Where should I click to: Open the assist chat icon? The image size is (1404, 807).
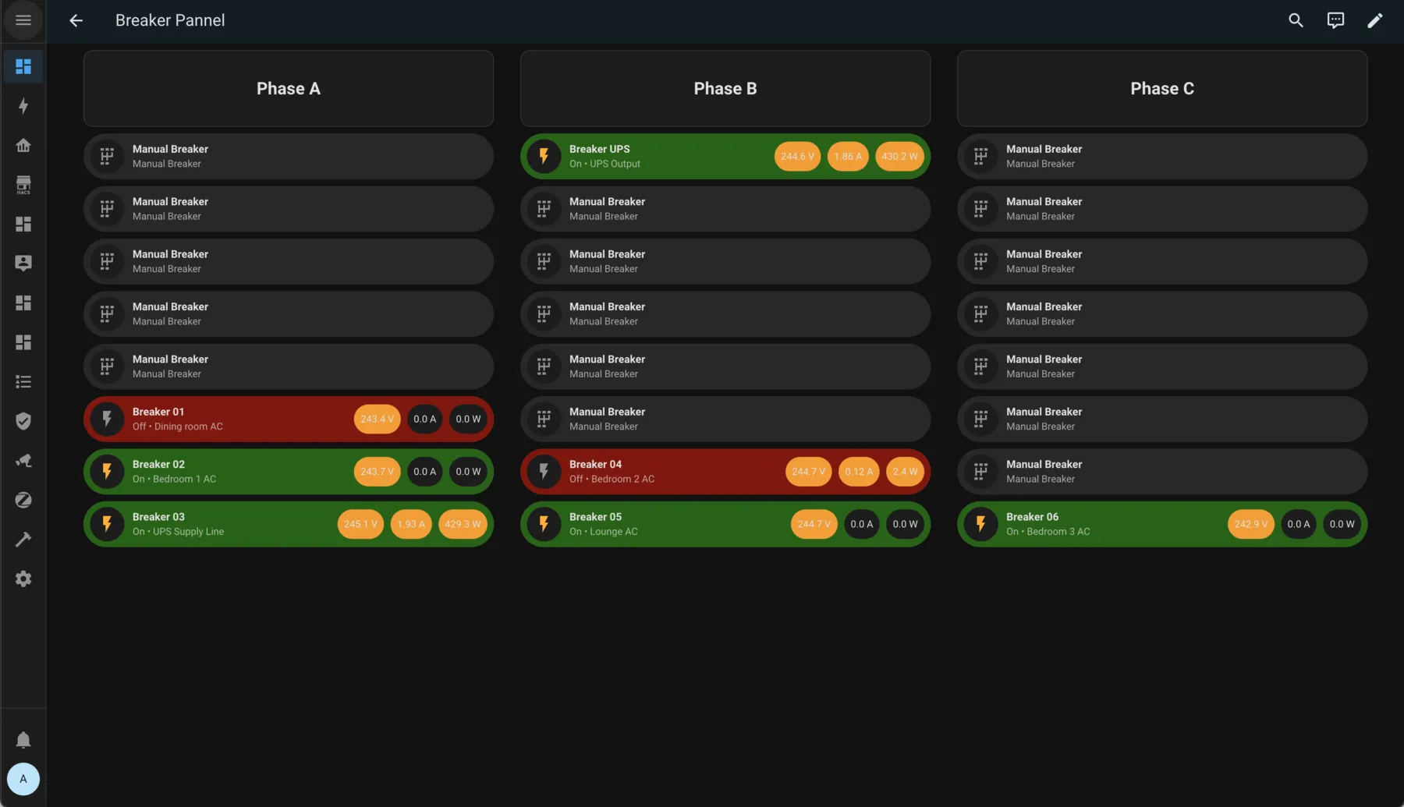click(1335, 20)
